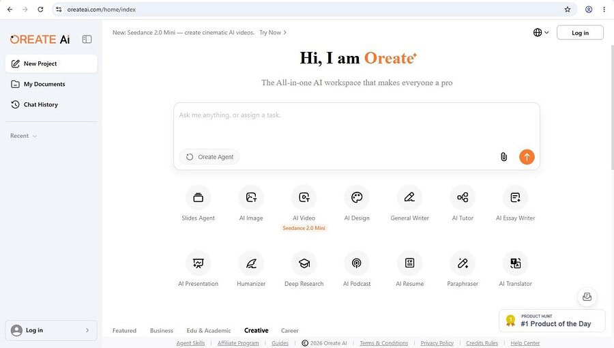Open the Affiliate Program footer link
The height and width of the screenshot is (348, 614).
click(238, 343)
